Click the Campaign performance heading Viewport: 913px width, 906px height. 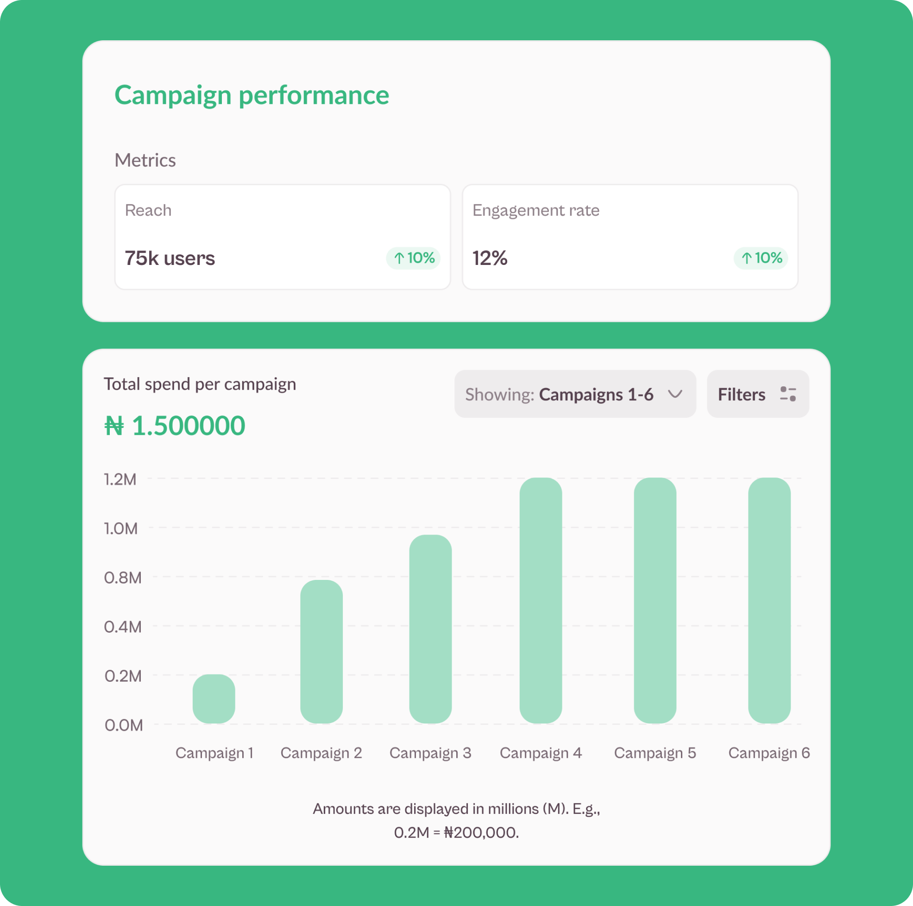(252, 95)
